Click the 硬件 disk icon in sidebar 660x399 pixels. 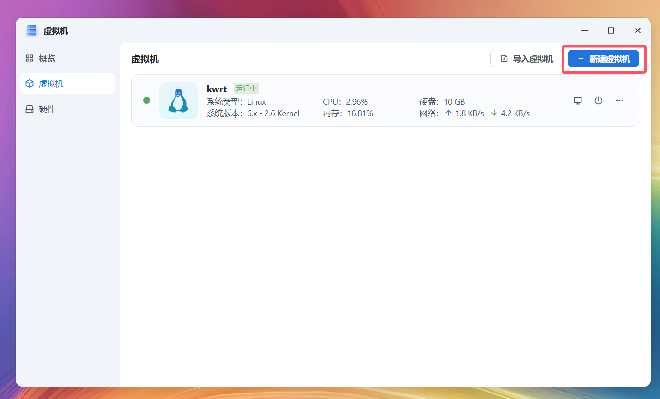click(29, 109)
